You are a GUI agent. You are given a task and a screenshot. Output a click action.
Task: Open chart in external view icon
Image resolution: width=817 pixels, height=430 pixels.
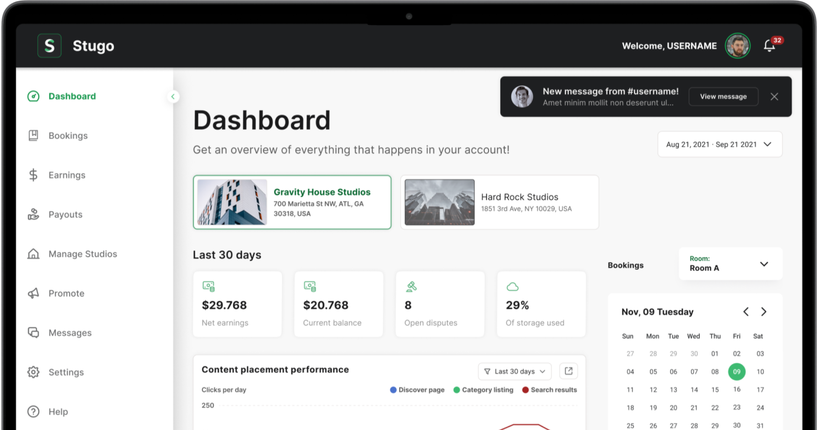568,371
